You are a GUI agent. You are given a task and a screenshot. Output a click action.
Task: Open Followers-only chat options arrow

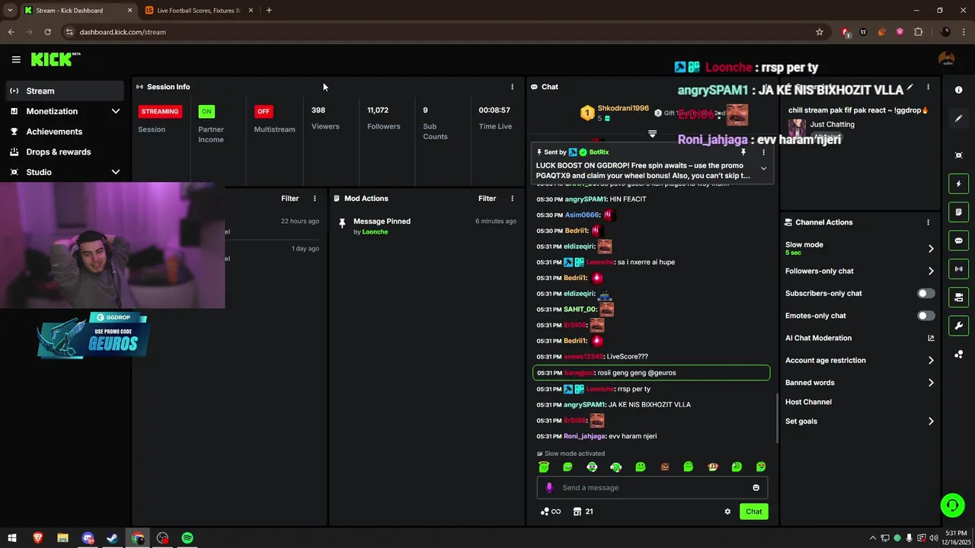click(931, 271)
